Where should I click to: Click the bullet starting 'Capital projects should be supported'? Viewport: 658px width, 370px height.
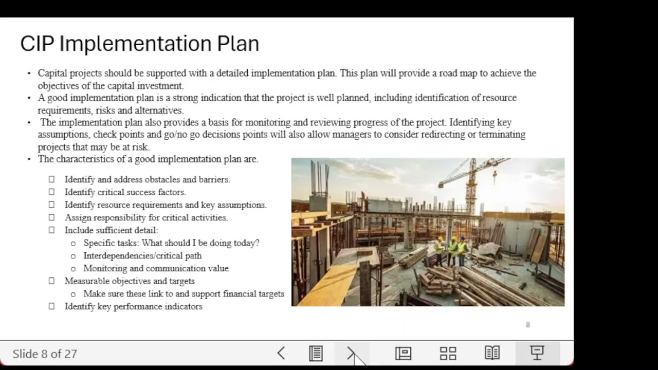[x=287, y=79]
